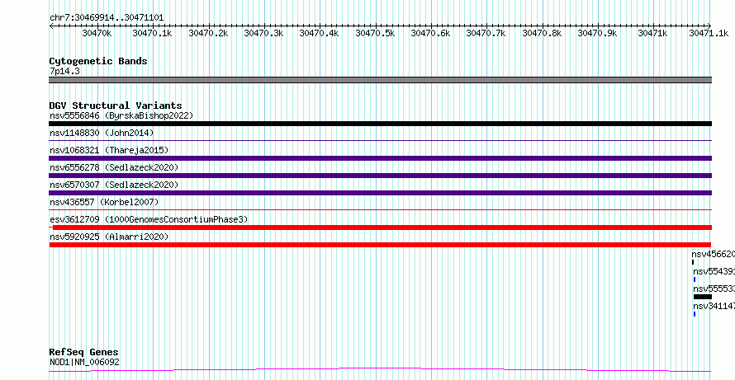Click the gray 7p14.3 cytoband bar
Viewport: 735px width, 380px height.
[x=380, y=80]
